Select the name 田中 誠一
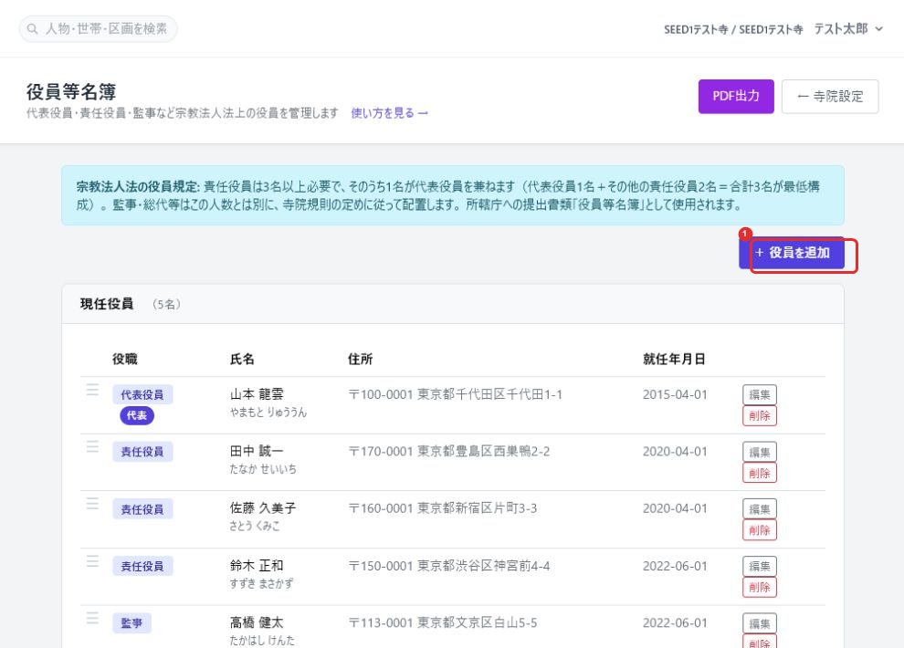Screen dimensions: 904x648 coord(257,451)
